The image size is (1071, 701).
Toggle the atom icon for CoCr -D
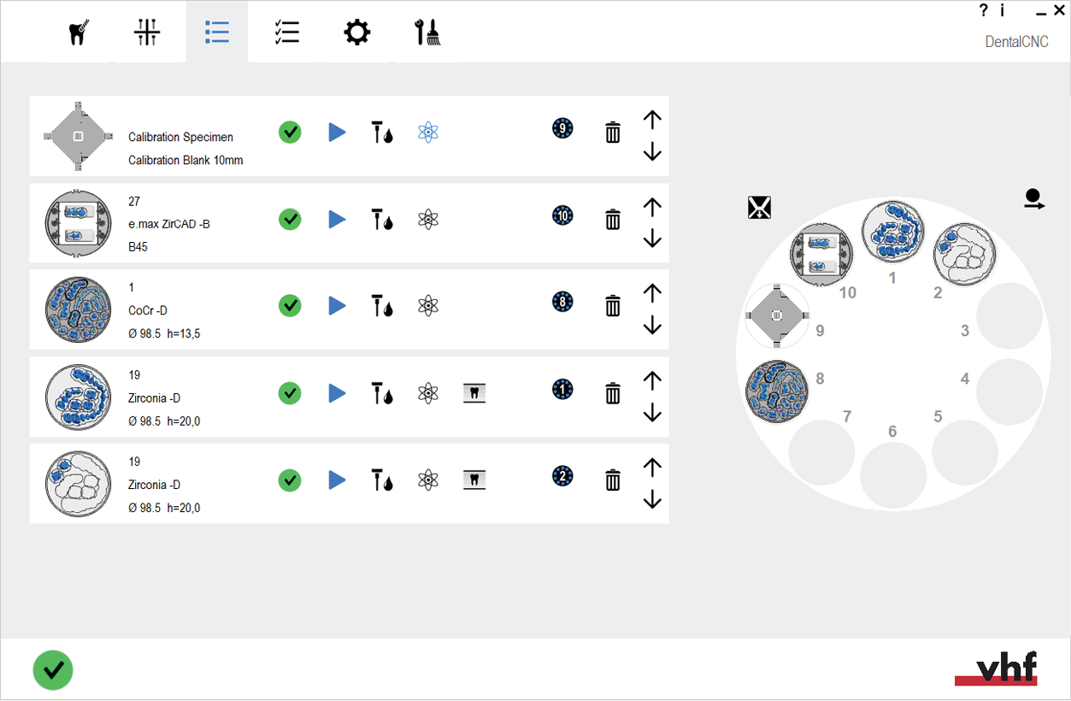(x=428, y=305)
